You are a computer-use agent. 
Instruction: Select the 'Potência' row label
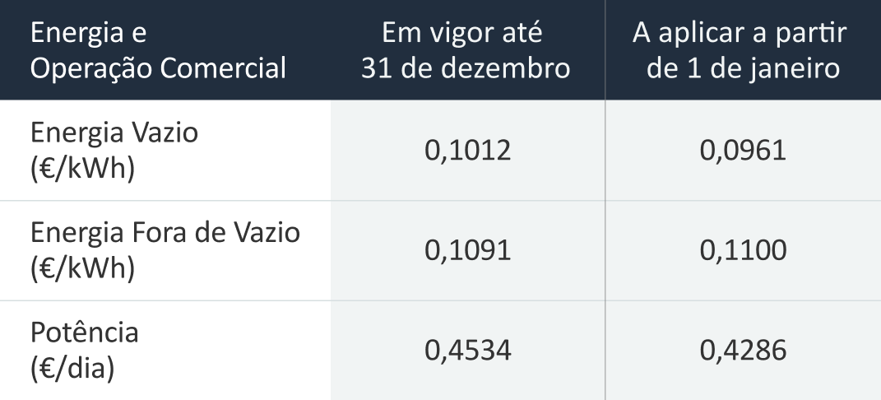(85, 332)
